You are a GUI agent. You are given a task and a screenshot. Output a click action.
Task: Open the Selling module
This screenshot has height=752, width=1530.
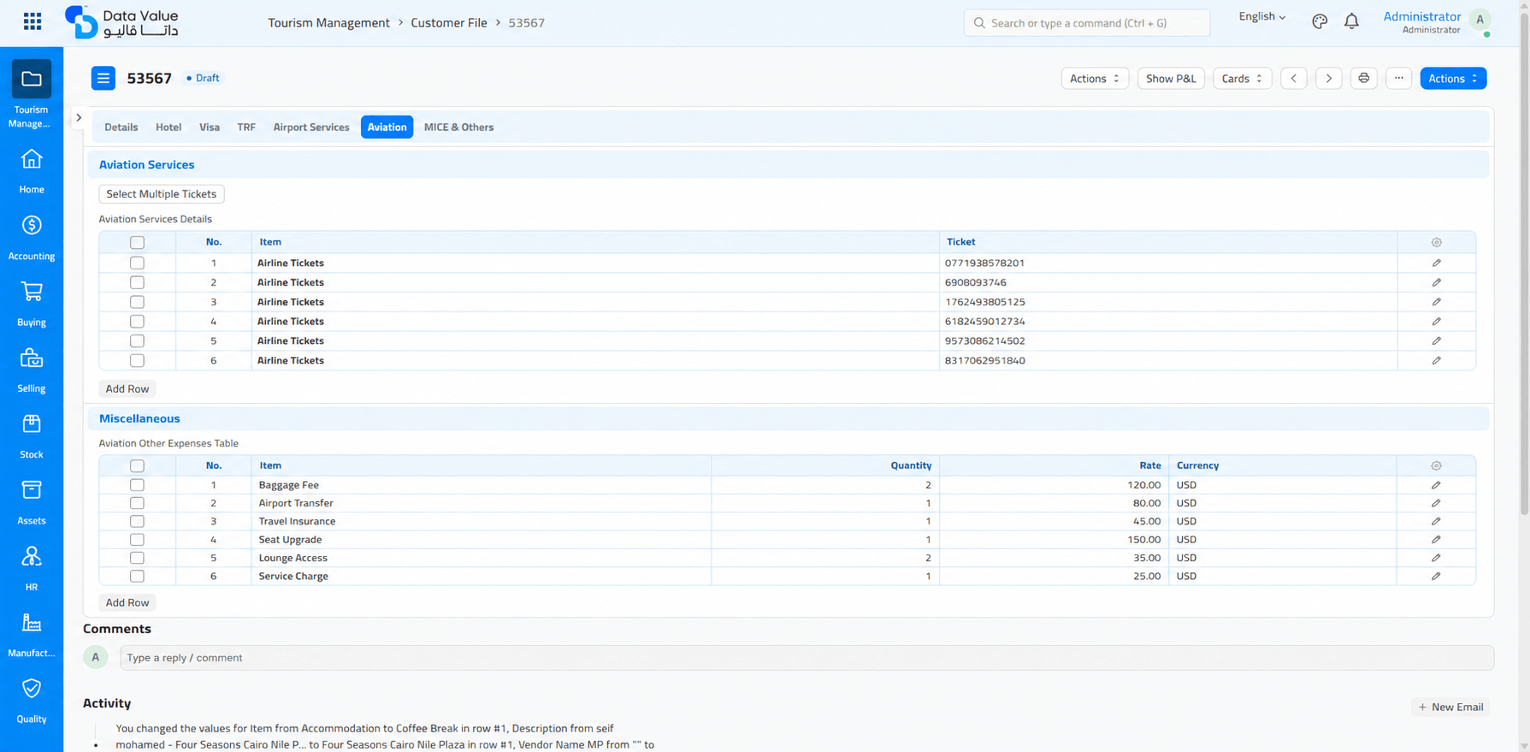[32, 370]
